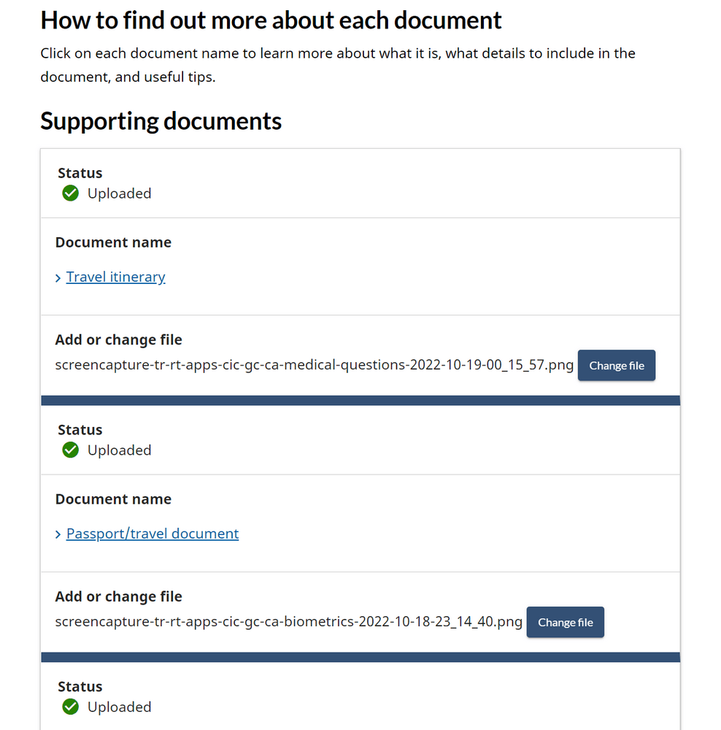Open the Passport/travel document link
The image size is (721, 730).
click(152, 534)
